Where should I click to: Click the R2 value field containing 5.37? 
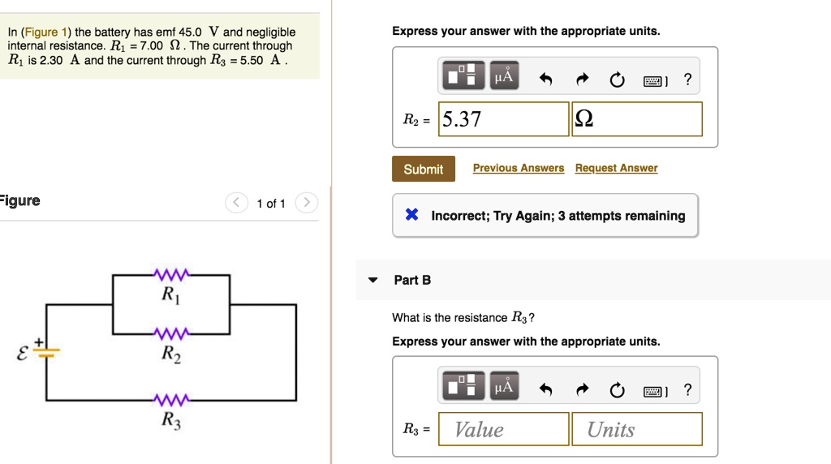pos(503,119)
